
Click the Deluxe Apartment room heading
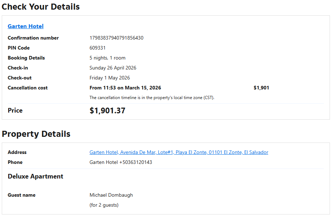(x=35, y=176)
